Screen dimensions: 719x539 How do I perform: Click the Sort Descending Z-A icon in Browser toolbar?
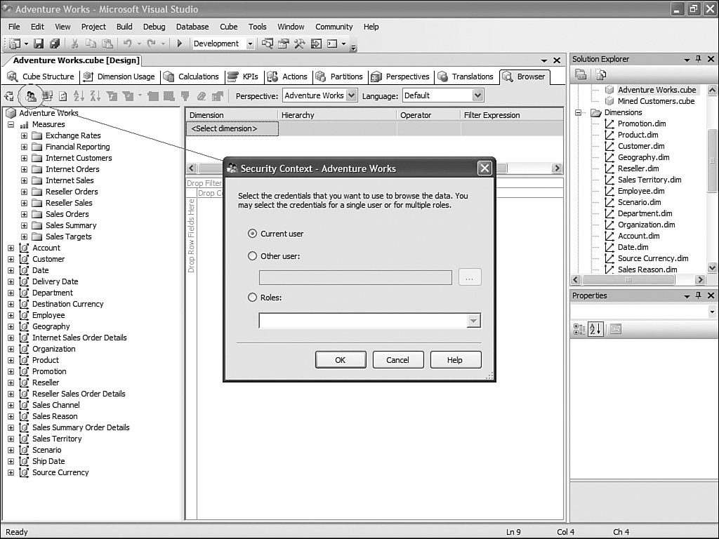(x=95, y=95)
